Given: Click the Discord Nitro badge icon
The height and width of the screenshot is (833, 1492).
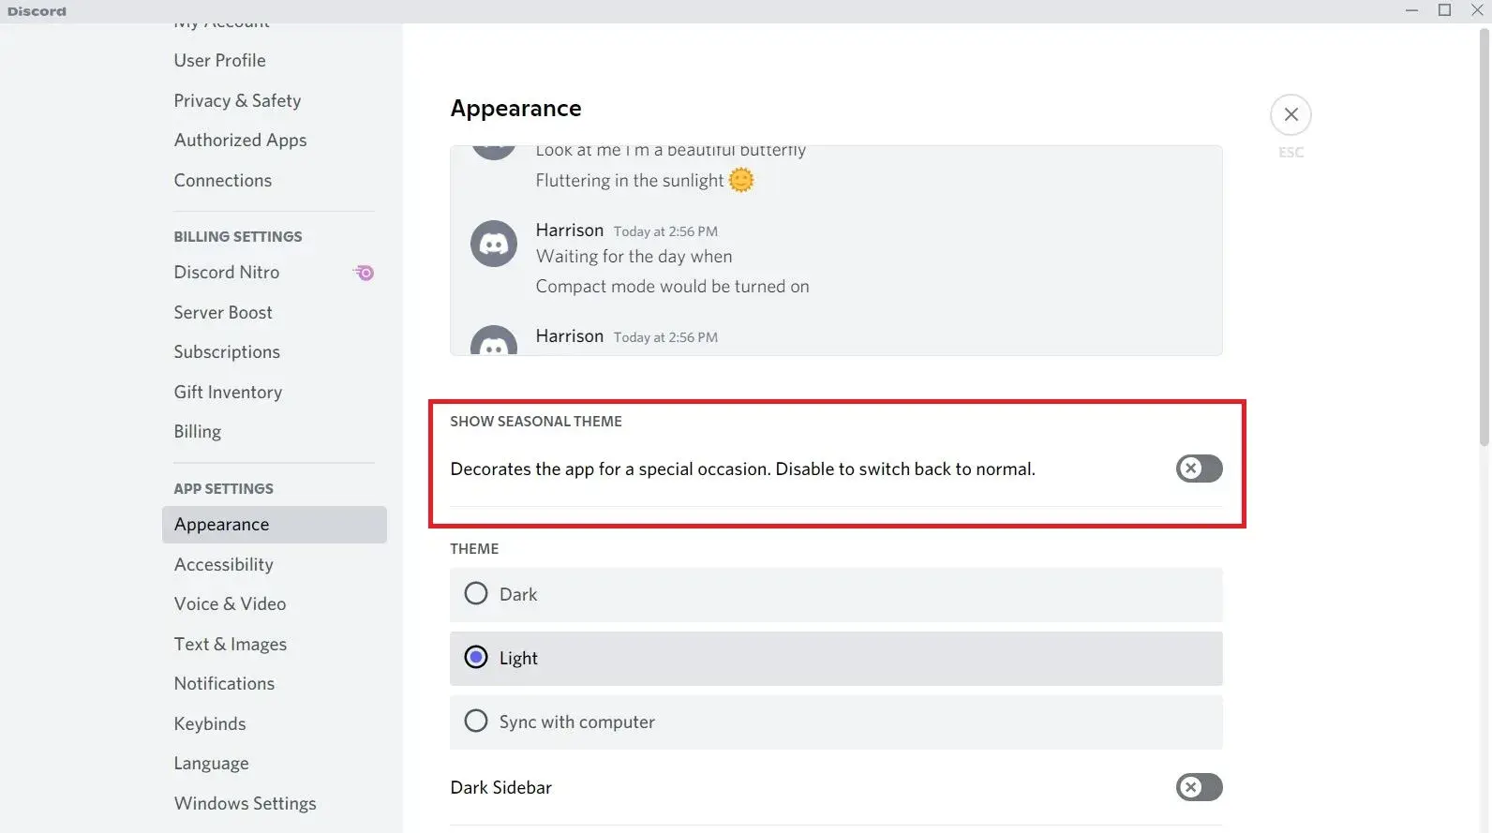Looking at the screenshot, I should pyautogui.click(x=363, y=273).
